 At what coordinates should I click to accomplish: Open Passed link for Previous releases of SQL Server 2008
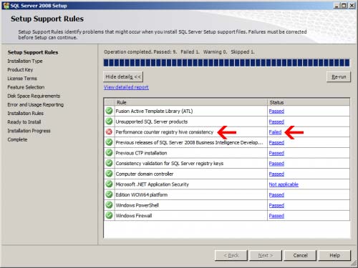(x=276, y=142)
